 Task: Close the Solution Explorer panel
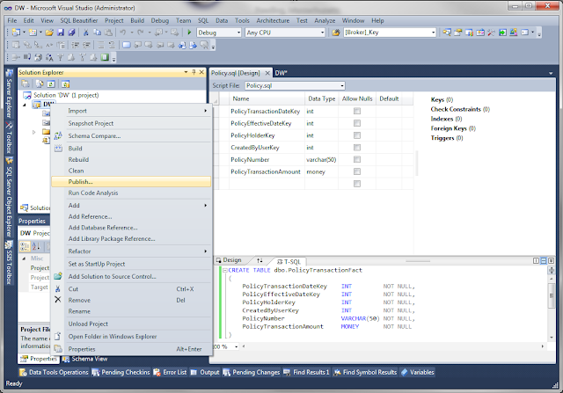coord(201,72)
